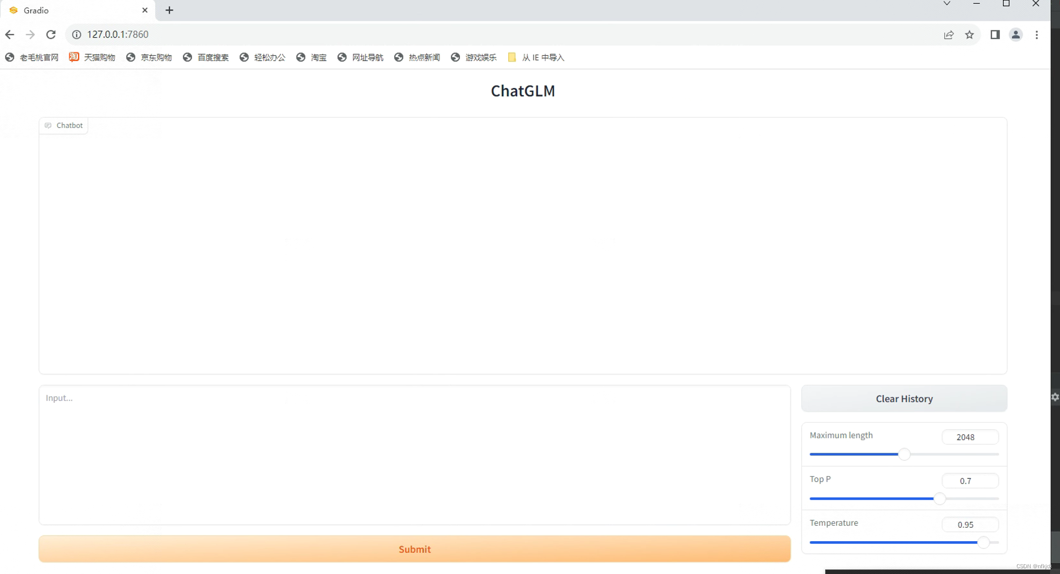This screenshot has height=574, width=1060.
Task: Open the 游戏娱乐 bookmark
Action: 473,57
